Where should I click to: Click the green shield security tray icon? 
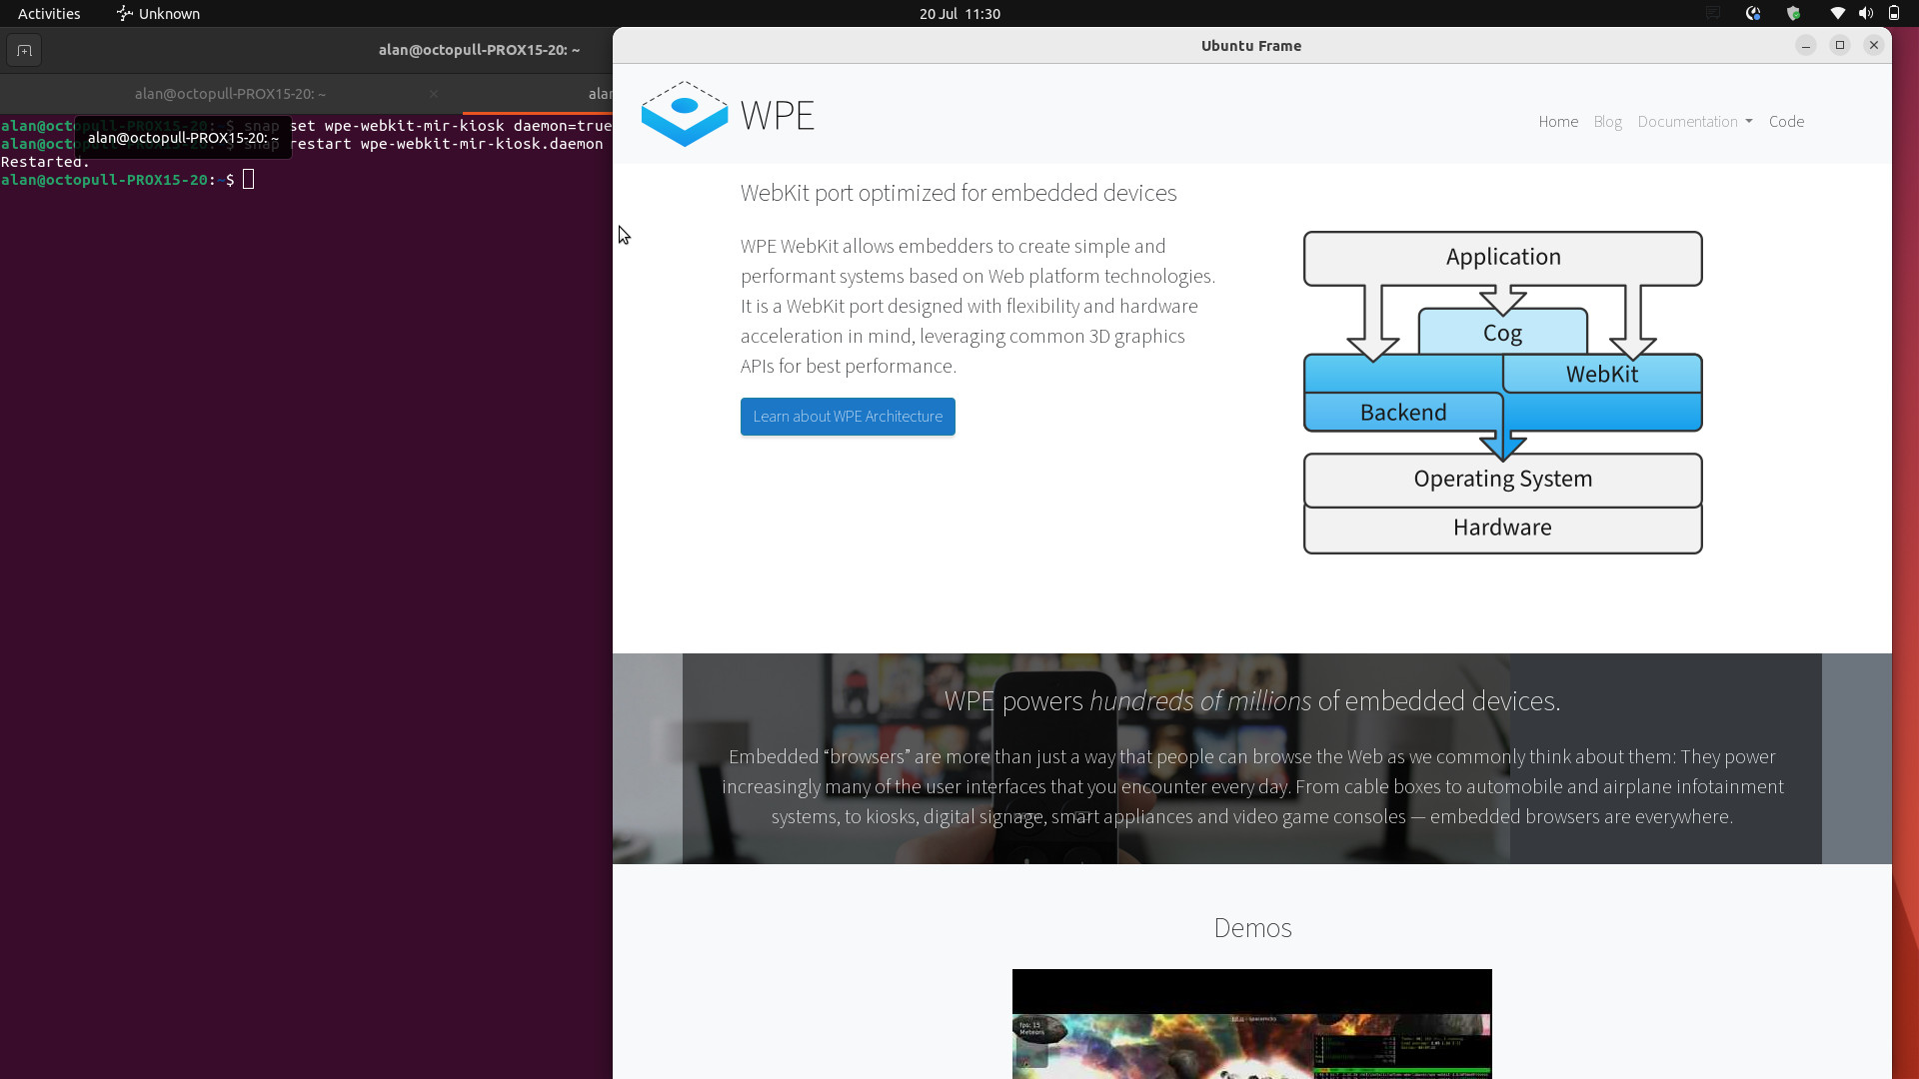1794,13
